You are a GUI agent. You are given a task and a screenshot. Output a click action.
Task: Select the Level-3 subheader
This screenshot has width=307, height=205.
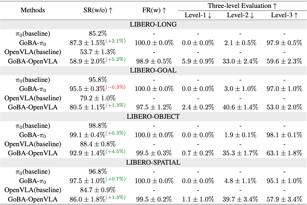tap(284, 15)
